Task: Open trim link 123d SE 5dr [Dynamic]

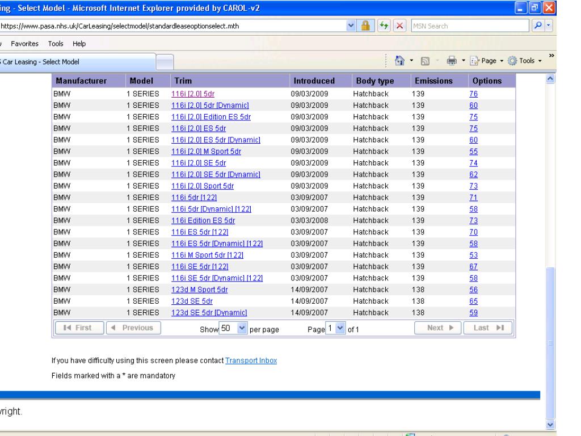Action: [x=209, y=313]
